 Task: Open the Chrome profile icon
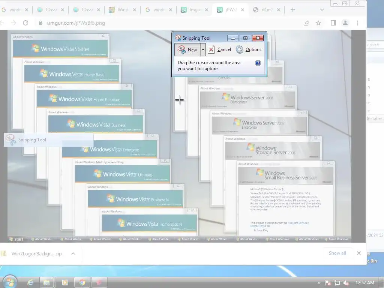point(345,23)
